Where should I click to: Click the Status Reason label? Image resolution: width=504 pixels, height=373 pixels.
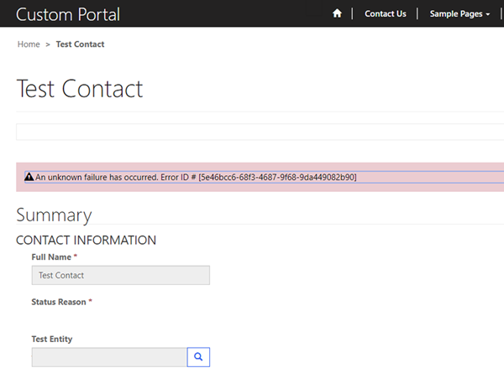click(x=60, y=302)
